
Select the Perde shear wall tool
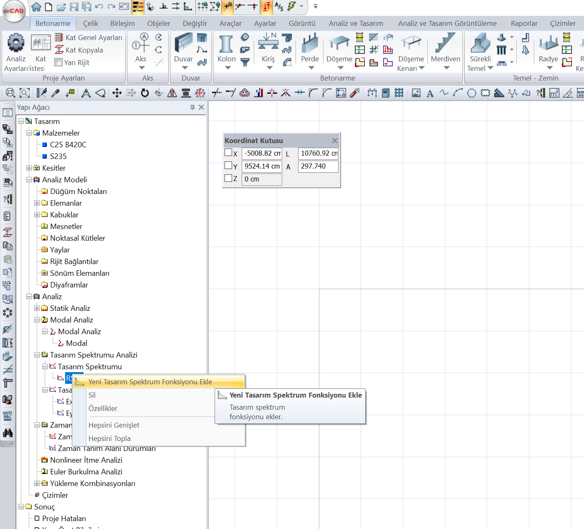click(310, 44)
